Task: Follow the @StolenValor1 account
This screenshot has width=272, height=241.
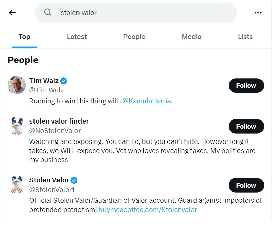Action: tap(246, 185)
